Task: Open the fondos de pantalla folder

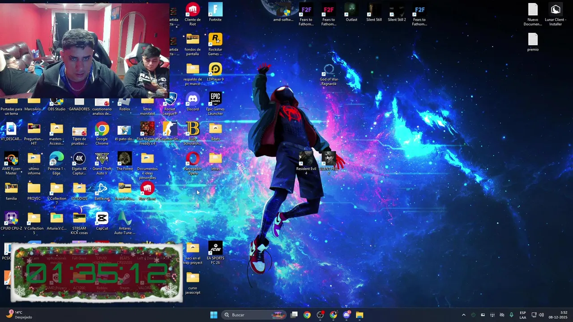Action: coord(192,44)
